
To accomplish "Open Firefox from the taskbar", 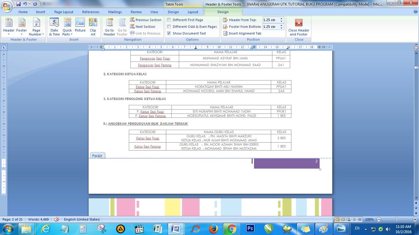I will tap(213, 229).
